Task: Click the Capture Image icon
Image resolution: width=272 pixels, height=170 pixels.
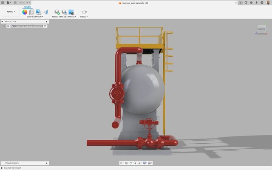Action: (x=71, y=12)
